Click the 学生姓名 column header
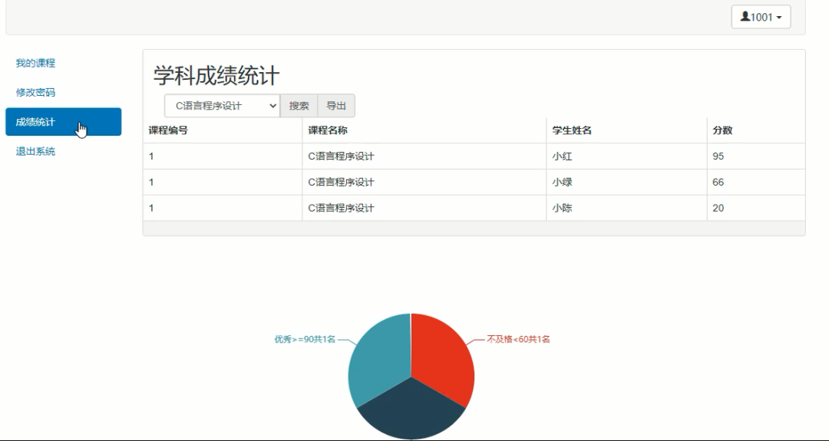 [572, 130]
